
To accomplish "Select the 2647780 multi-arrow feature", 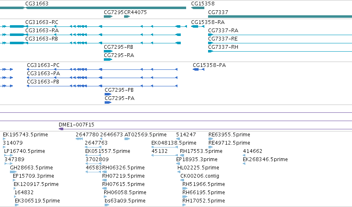I will coord(79,139).
